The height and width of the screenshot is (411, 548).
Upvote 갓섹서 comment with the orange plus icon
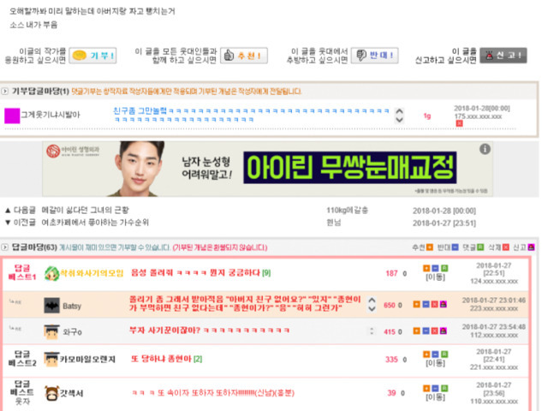click(426, 388)
